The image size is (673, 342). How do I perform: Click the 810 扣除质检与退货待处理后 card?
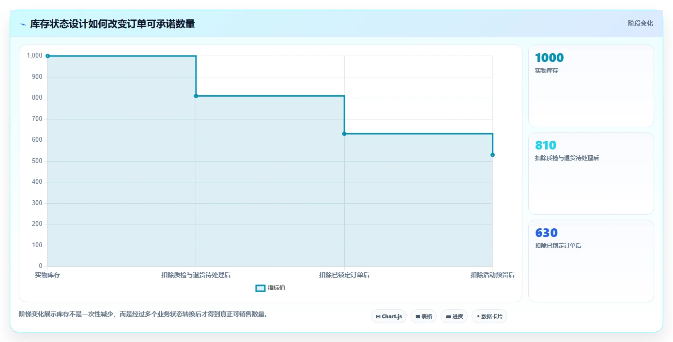pos(591,173)
